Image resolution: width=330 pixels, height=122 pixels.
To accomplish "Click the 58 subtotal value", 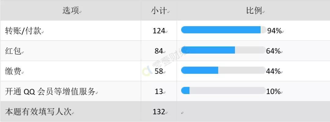I will click(159, 71).
